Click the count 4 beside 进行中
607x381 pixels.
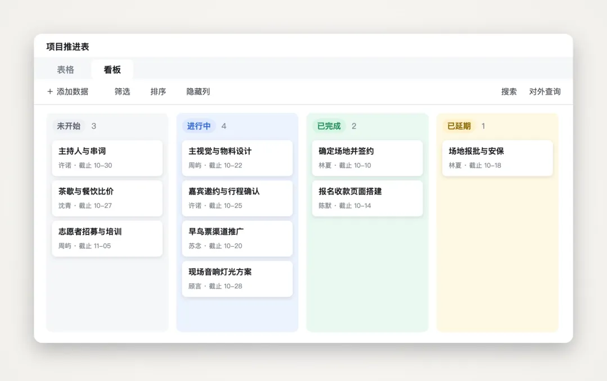[x=224, y=126]
